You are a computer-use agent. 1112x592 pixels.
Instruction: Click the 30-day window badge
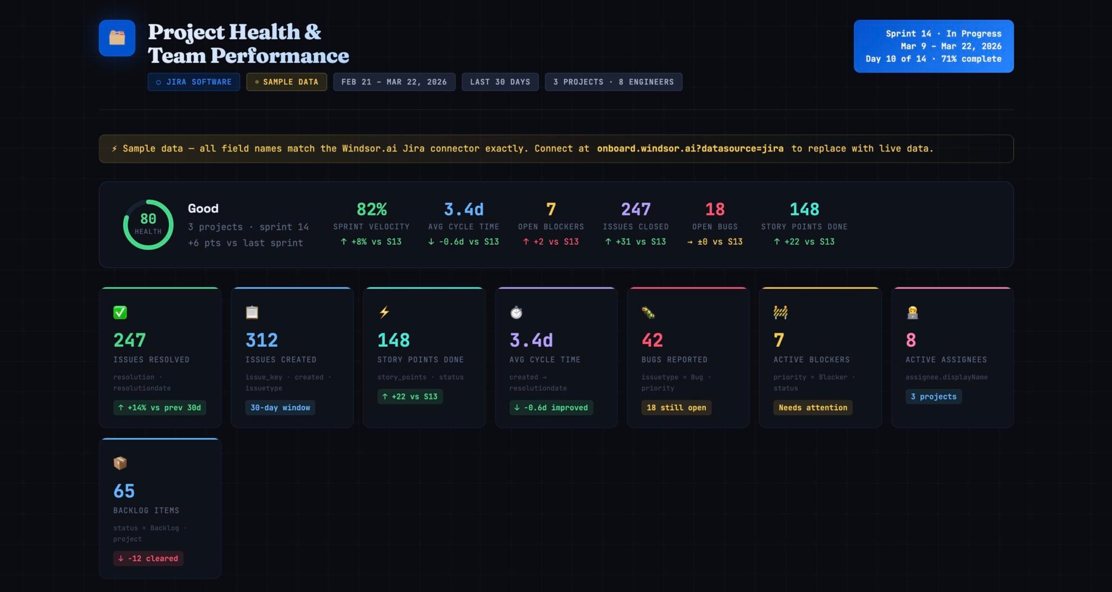point(280,408)
